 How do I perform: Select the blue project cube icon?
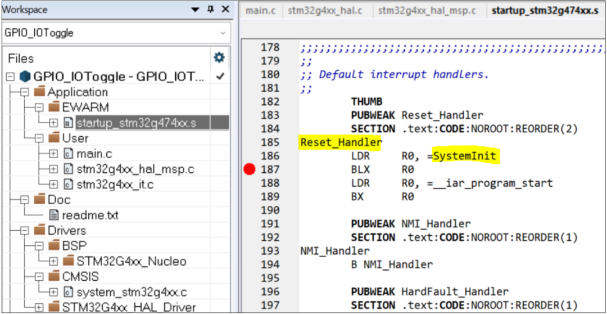25,77
